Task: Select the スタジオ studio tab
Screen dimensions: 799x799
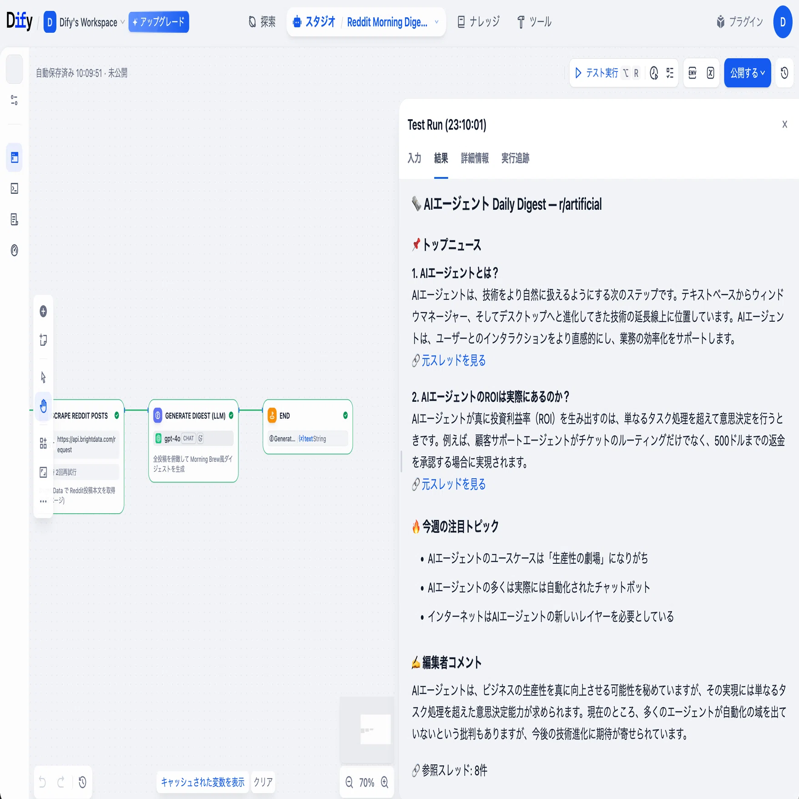Action: pos(314,22)
